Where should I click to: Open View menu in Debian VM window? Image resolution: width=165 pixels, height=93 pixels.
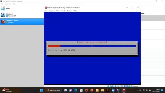pyautogui.click(x=58, y=11)
